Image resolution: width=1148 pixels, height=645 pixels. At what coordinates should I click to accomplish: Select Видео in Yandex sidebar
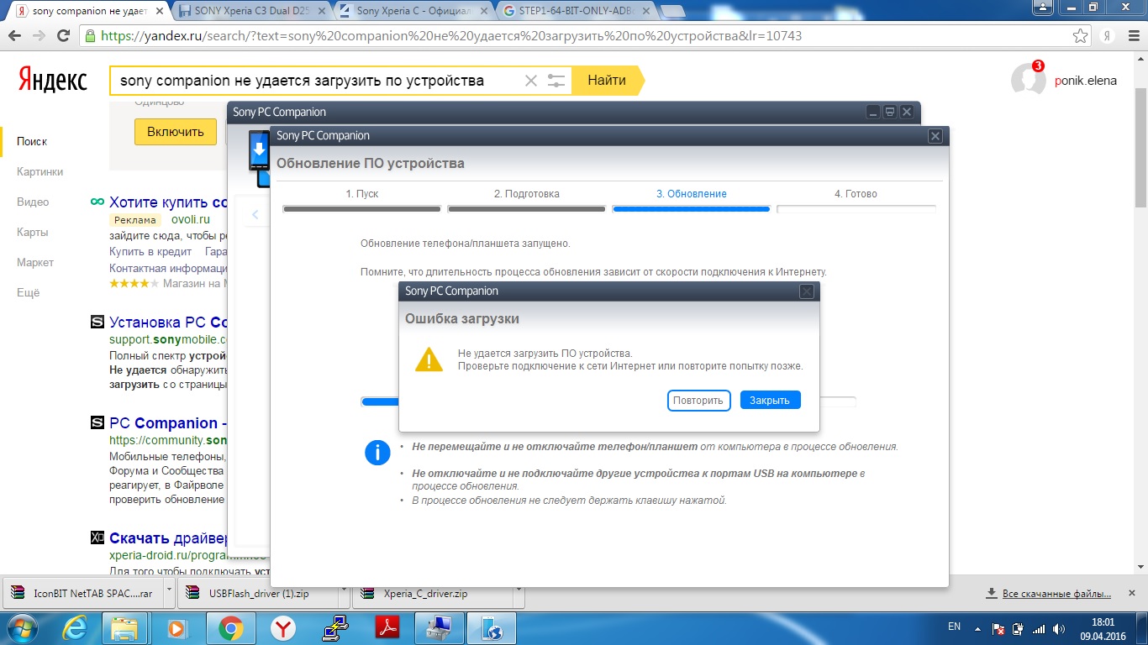33,202
